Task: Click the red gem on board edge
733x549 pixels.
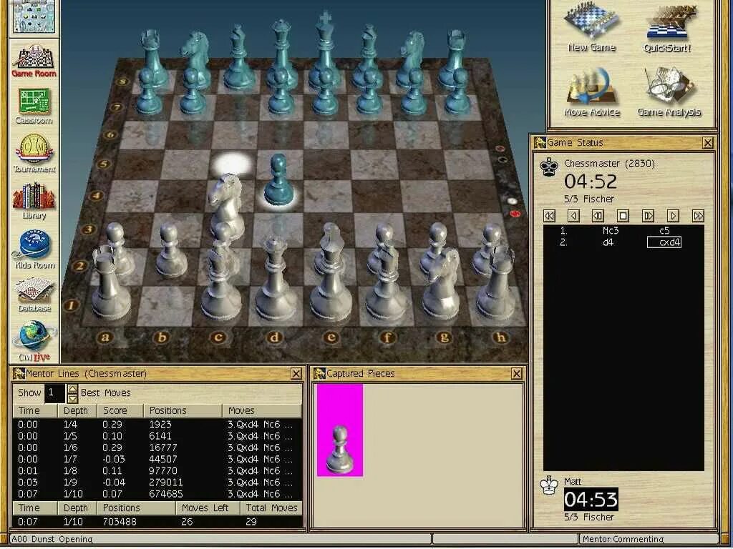Action: pos(515,214)
